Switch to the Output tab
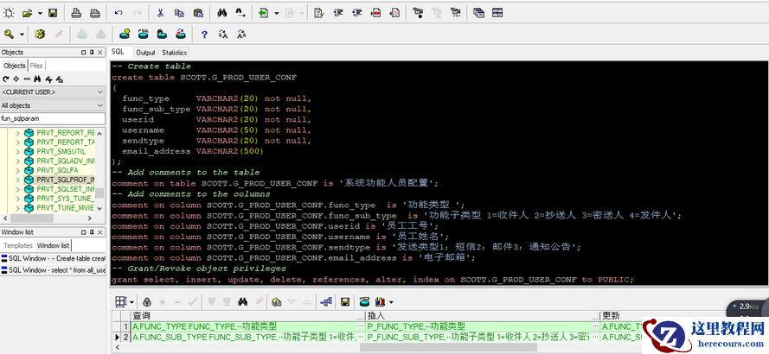The image size is (769, 354). coord(145,53)
